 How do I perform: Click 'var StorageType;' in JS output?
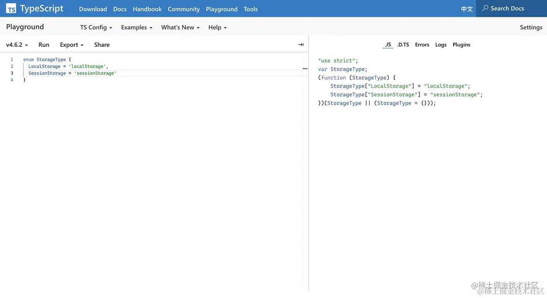click(x=343, y=69)
